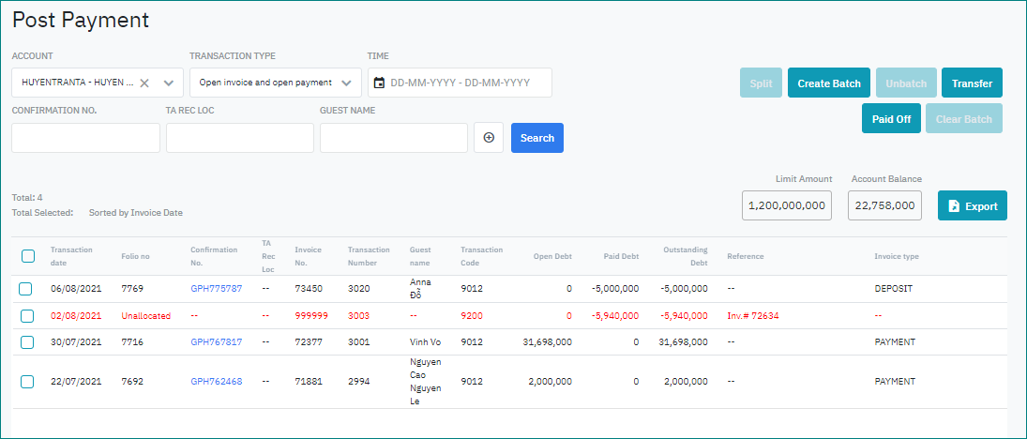The width and height of the screenshot is (1027, 439).
Task: Open the Transaction Type dropdown
Action: pyautogui.click(x=275, y=83)
